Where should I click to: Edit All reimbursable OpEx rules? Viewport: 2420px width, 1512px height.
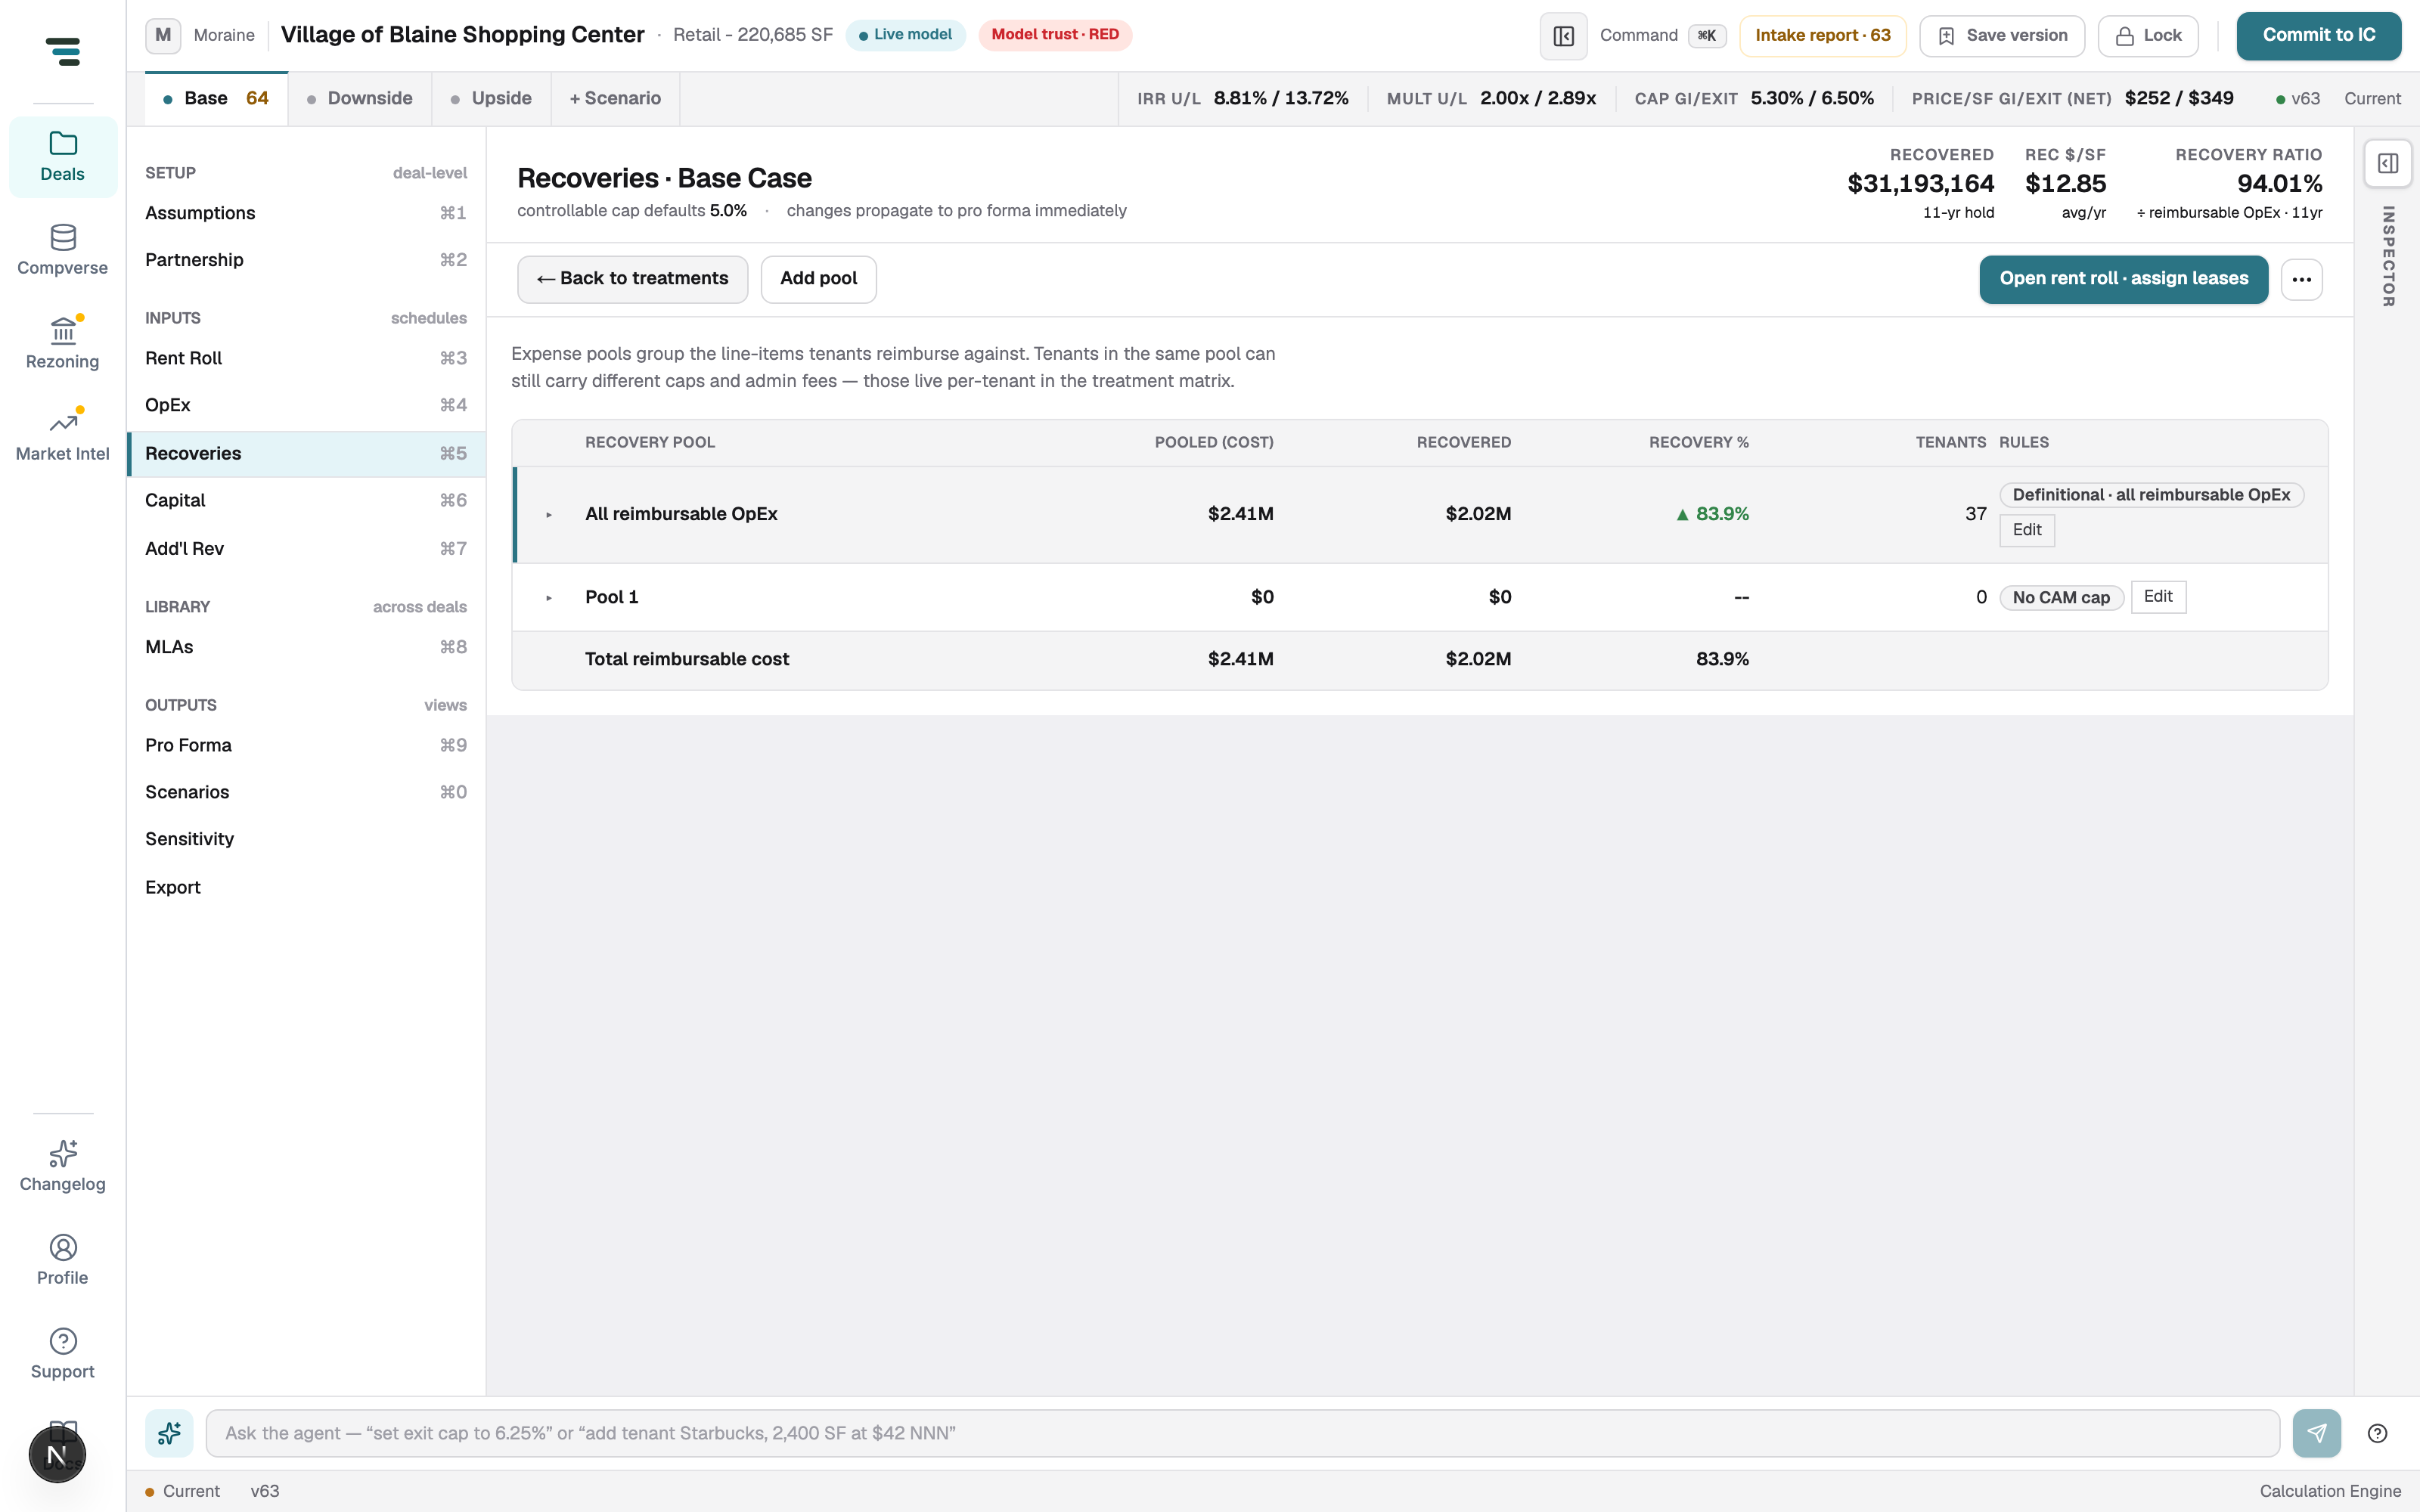2027,530
